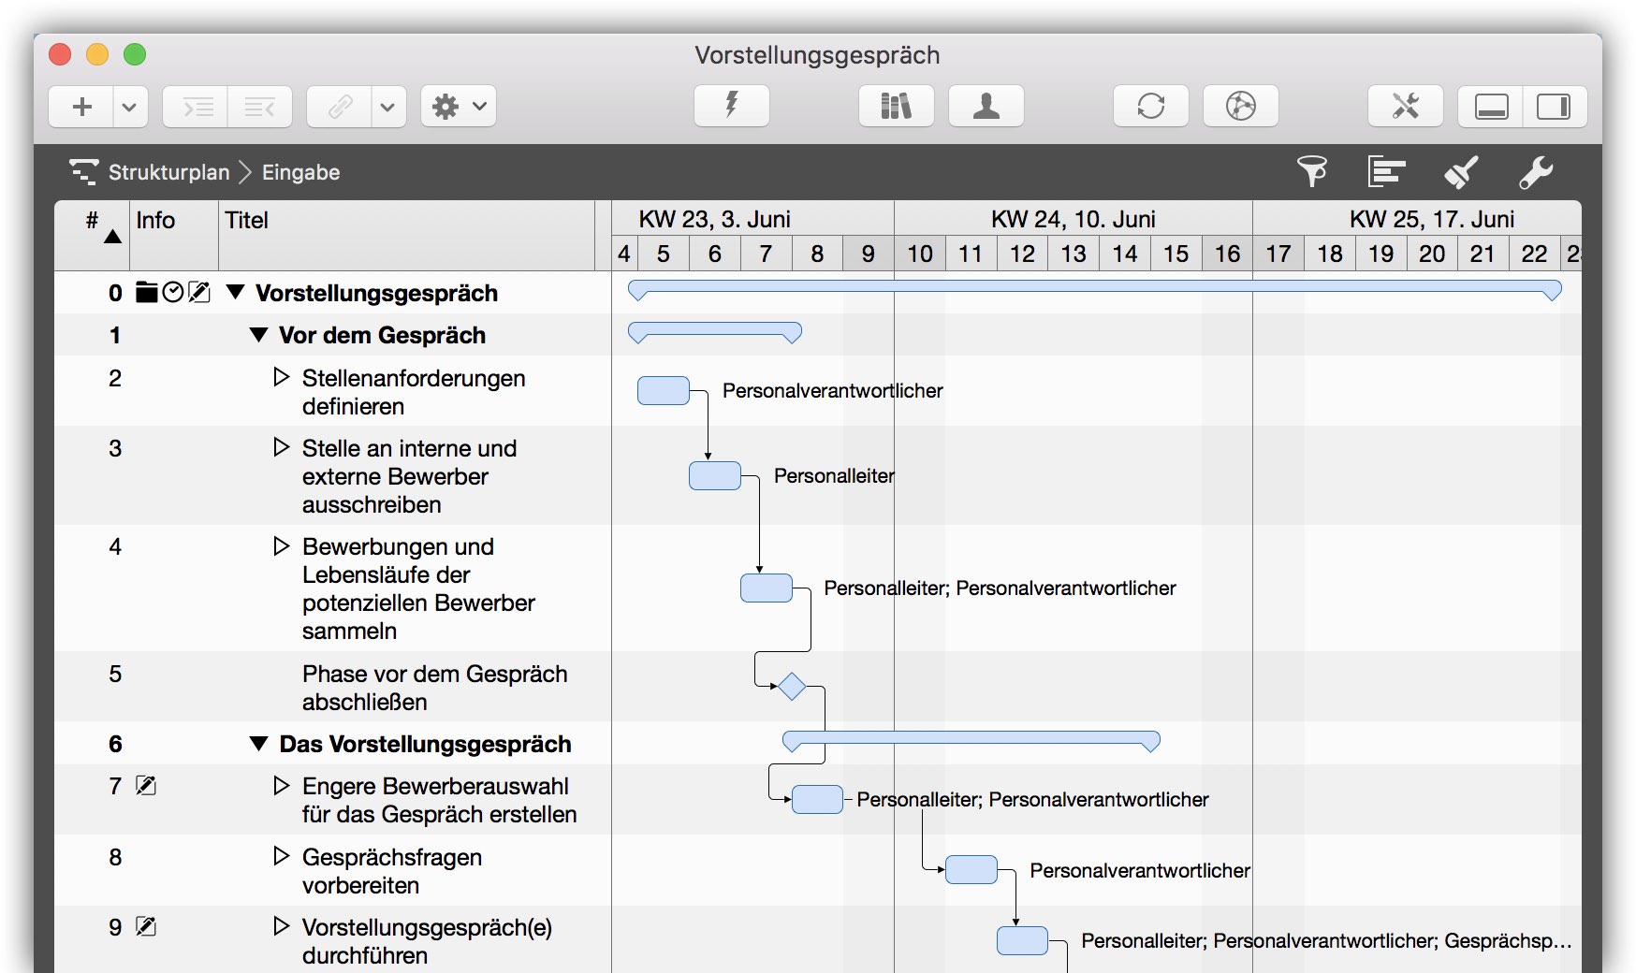Click the paintbrush style icon
This screenshot has height=973, width=1636.
click(1460, 171)
